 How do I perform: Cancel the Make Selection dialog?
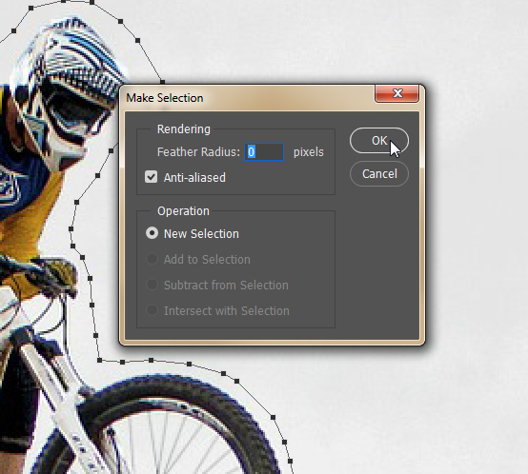coord(379,174)
